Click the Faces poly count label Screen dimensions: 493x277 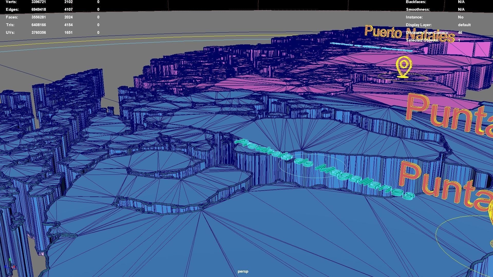point(12,17)
